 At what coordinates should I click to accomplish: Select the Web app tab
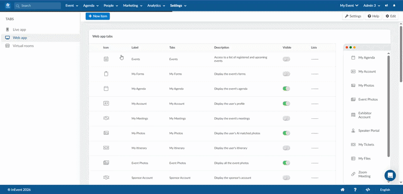point(40,38)
